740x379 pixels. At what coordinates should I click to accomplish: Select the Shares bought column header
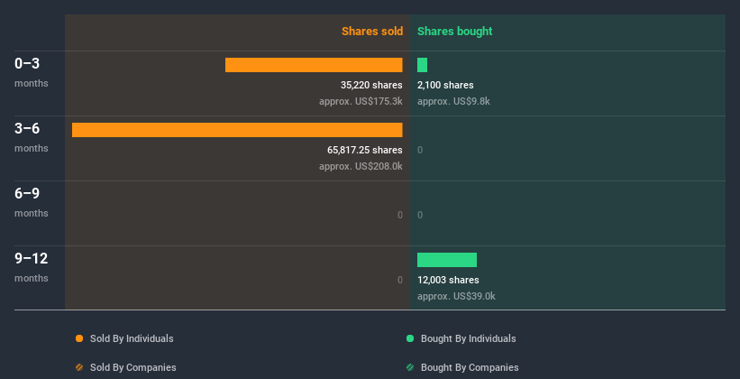455,32
